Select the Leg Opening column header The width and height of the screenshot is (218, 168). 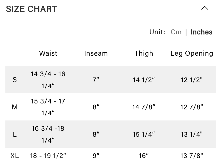[x=192, y=53]
